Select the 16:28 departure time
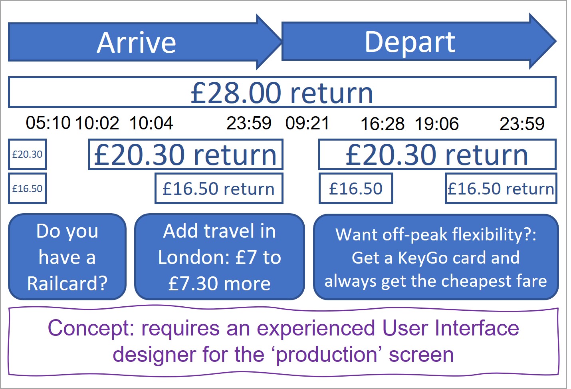This screenshot has height=389, width=571. [383, 124]
